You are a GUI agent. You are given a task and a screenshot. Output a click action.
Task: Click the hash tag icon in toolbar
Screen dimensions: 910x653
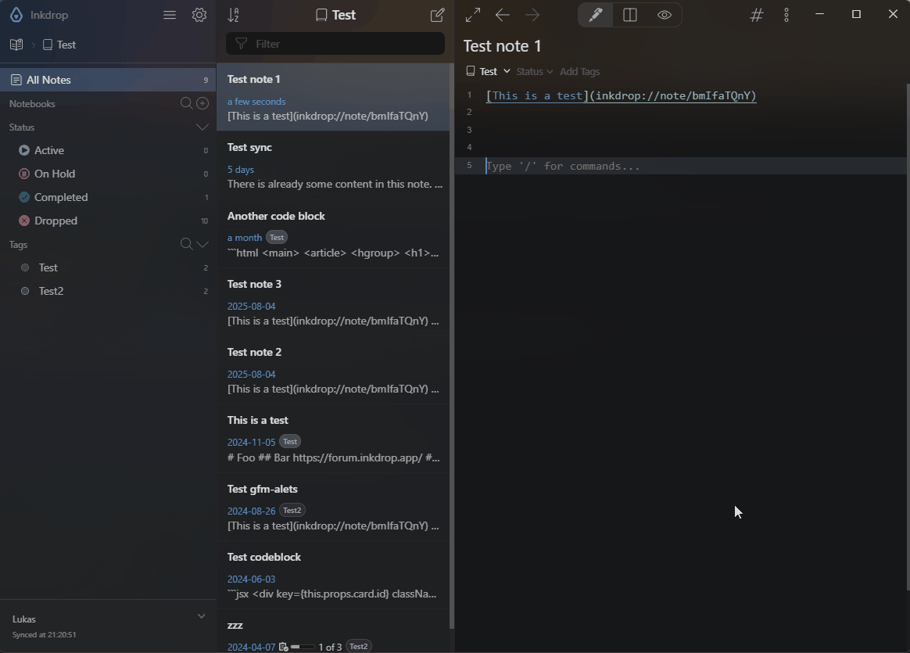(x=756, y=15)
